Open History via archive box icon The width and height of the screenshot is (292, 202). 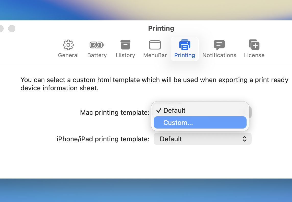click(x=125, y=45)
